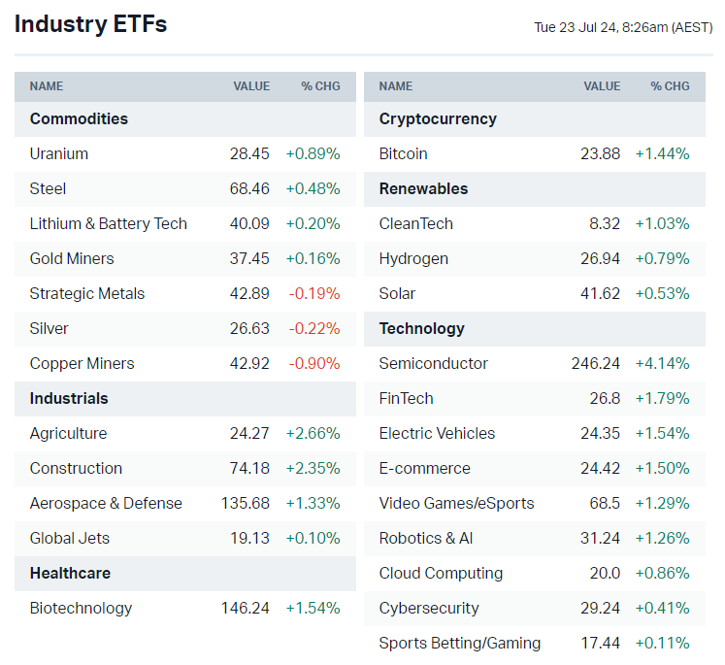The image size is (725, 665).
Task: Click the Commodities section header
Action: point(79,118)
